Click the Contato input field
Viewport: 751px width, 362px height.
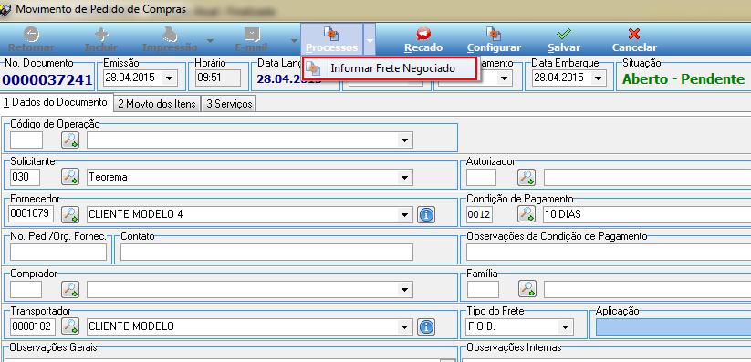pos(266,252)
